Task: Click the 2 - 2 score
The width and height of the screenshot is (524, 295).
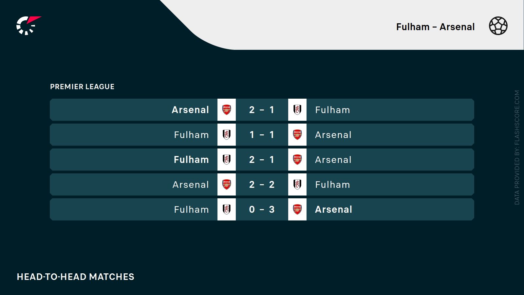Action: click(262, 185)
